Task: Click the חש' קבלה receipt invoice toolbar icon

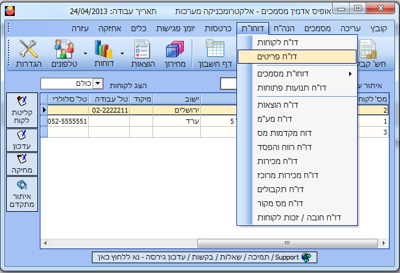Action: (x=371, y=53)
